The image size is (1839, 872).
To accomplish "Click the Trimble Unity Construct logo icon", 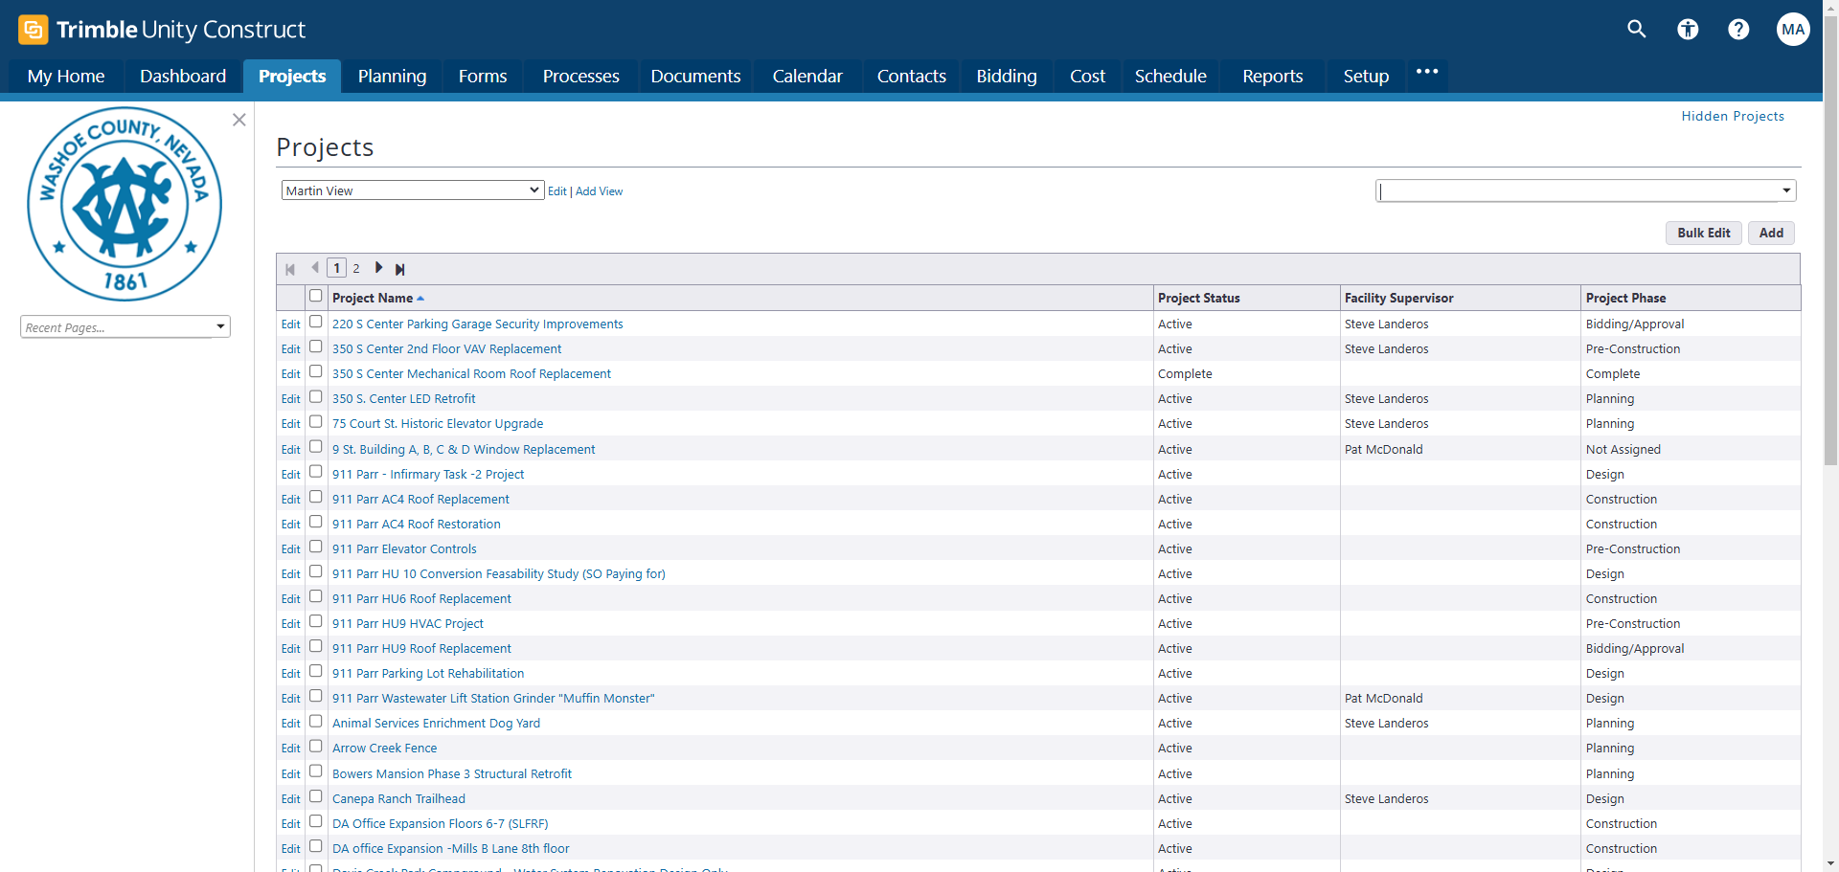I will point(34,30).
